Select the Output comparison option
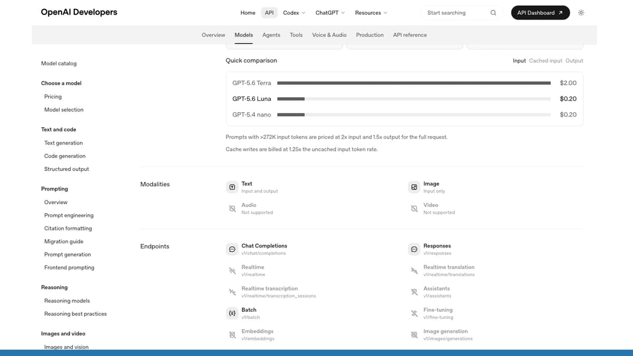633x356 pixels. pyautogui.click(x=574, y=61)
